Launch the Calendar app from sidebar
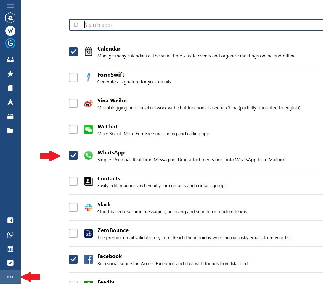Screen dimensions: 323x284 [x=10, y=249]
